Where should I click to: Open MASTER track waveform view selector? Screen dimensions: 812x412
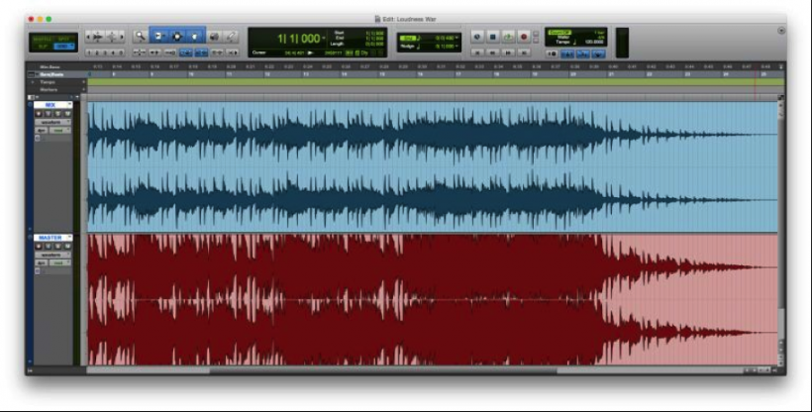(52, 255)
